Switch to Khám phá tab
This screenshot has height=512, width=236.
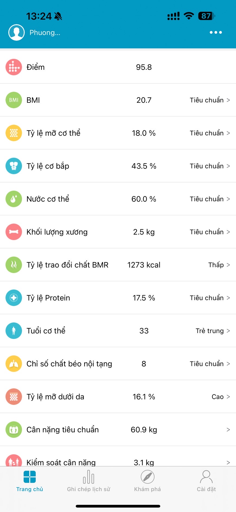pos(148,481)
